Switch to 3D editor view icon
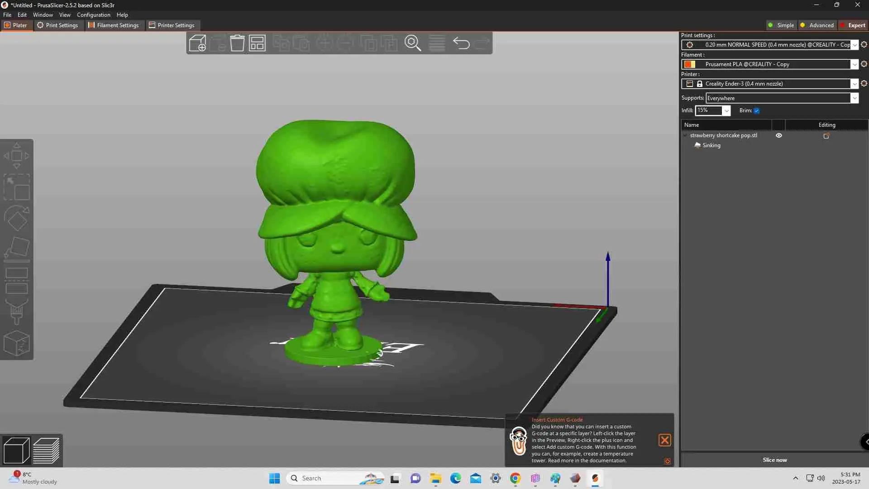869x489 pixels. 16,451
